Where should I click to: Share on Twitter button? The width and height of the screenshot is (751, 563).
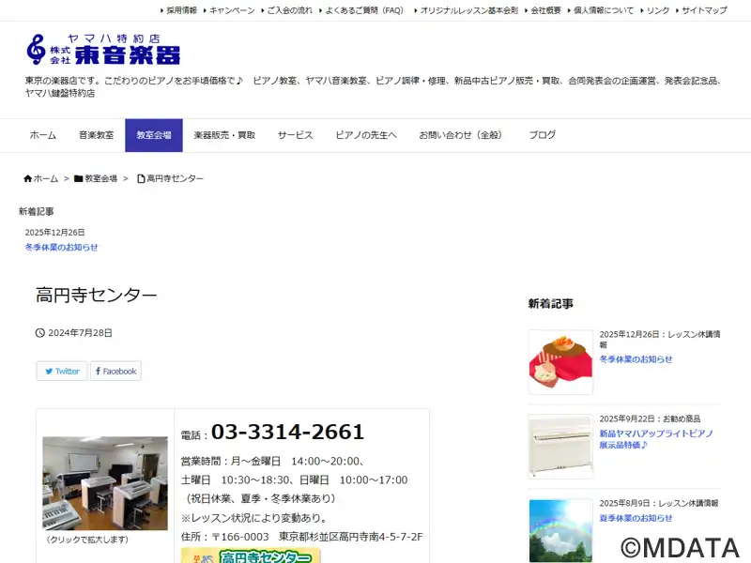point(62,371)
